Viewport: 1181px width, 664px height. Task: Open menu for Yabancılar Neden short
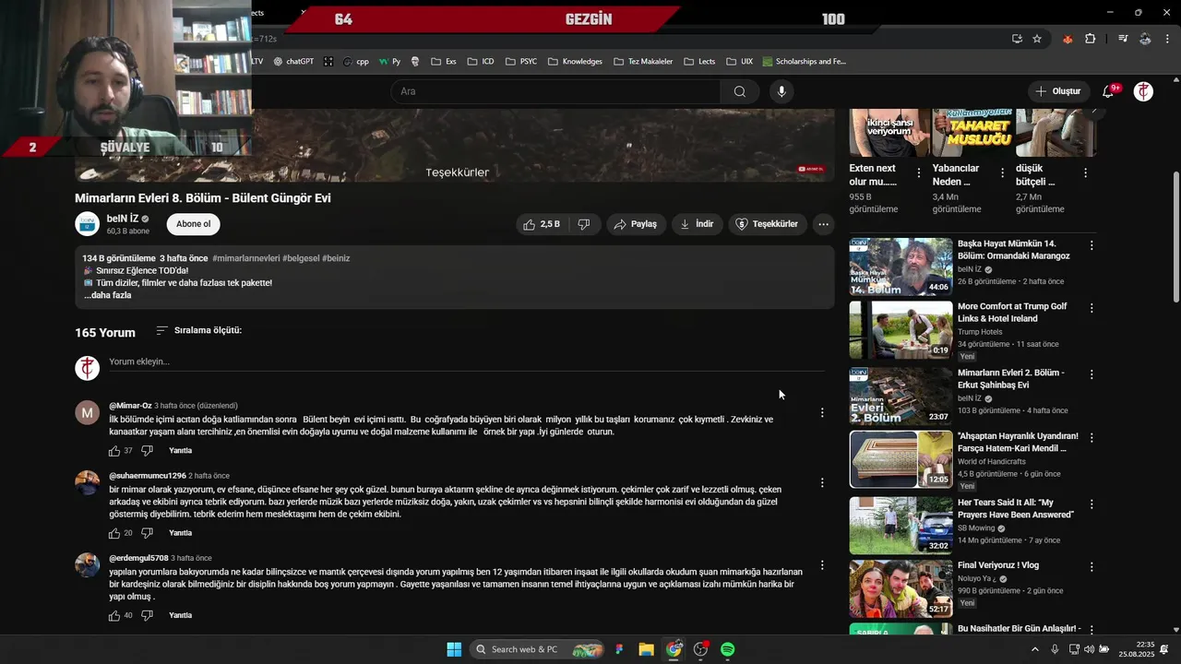coord(1002,172)
